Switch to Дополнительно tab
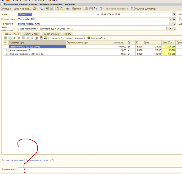This screenshot has width=182, height=174. [x=51, y=34]
